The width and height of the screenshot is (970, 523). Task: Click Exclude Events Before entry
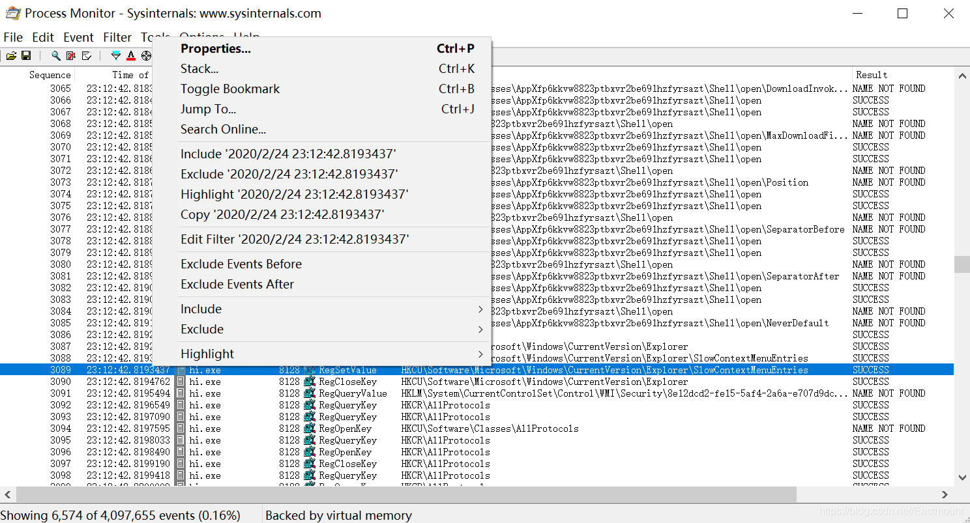(x=241, y=264)
